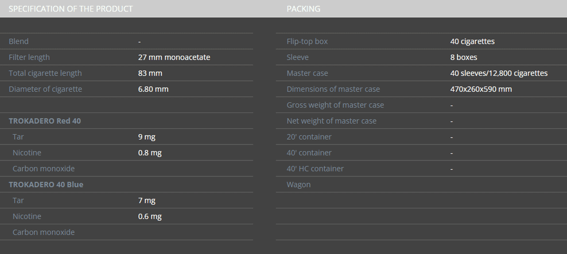Select the 40 sleeves/12,800 cigarettes value
The image size is (567, 254).
point(499,73)
